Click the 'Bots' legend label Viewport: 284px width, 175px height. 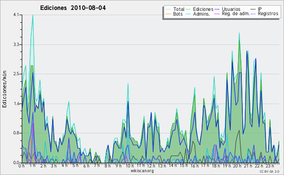pyautogui.click(x=178, y=14)
